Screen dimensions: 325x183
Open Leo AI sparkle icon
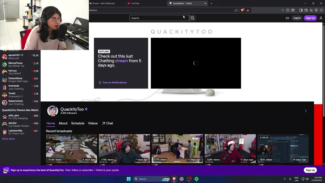click(x=311, y=10)
